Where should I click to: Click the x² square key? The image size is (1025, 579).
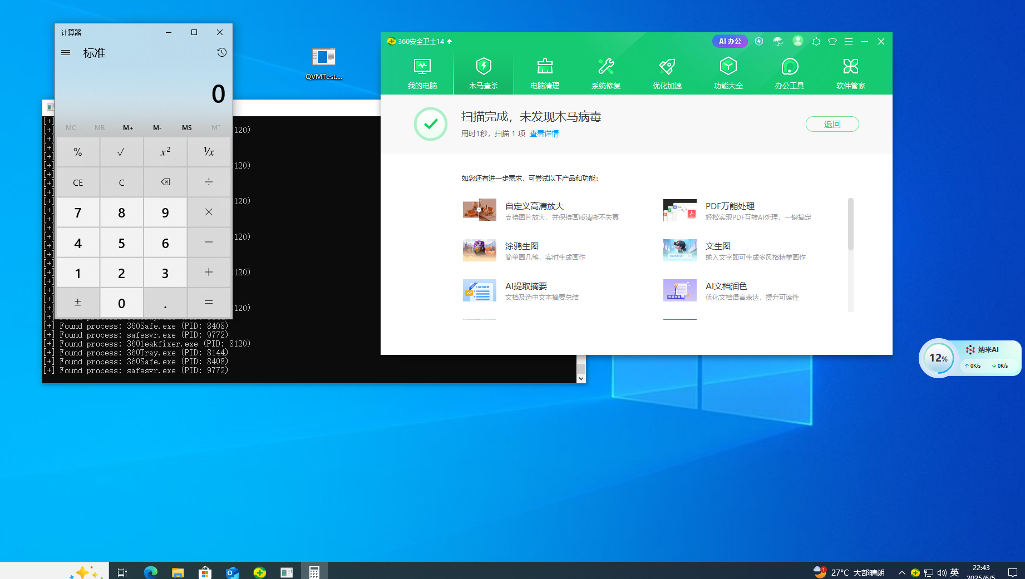(165, 152)
